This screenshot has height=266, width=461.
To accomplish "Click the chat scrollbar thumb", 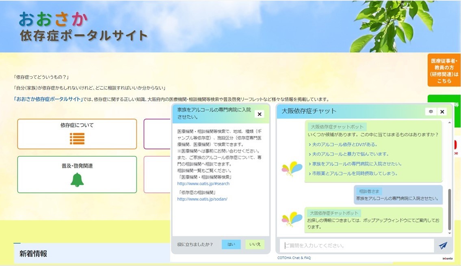I will tap(449, 209).
